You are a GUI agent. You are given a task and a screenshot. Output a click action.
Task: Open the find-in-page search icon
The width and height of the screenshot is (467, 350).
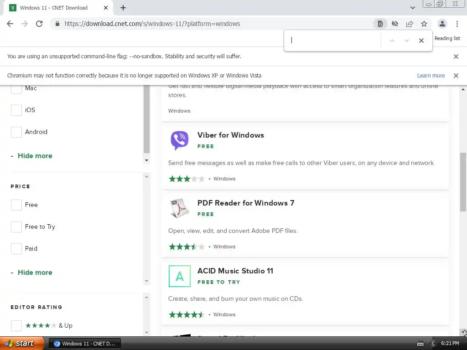pyautogui.click(x=380, y=24)
